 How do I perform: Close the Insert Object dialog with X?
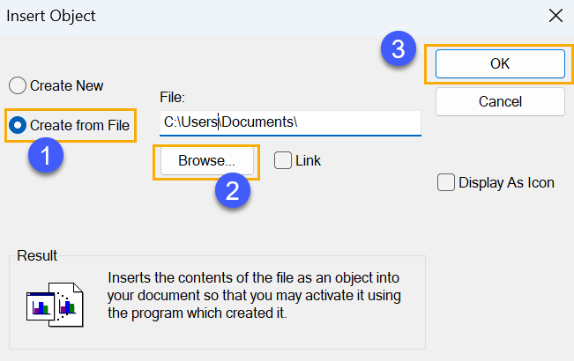click(x=555, y=16)
